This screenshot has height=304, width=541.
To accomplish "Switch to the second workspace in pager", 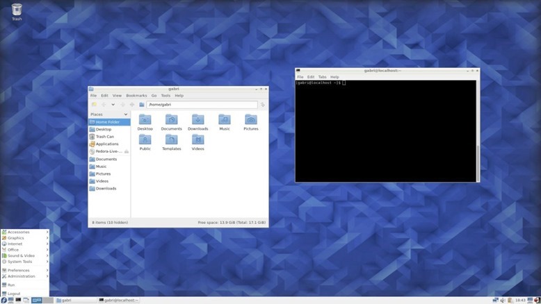I will click(48, 301).
